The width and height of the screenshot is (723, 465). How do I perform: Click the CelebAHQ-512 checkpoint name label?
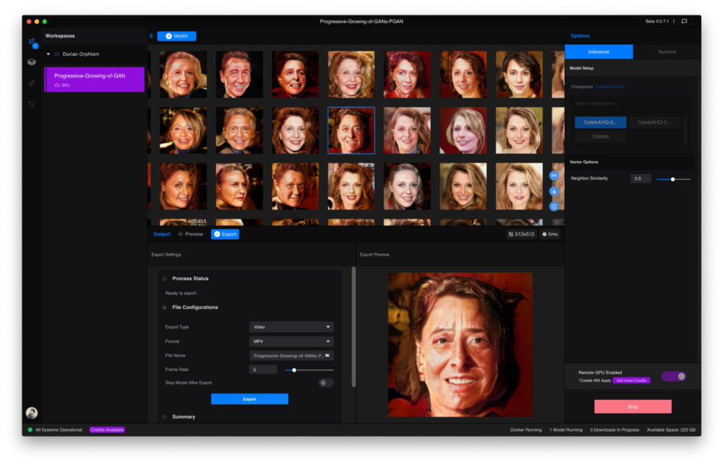pyautogui.click(x=609, y=87)
